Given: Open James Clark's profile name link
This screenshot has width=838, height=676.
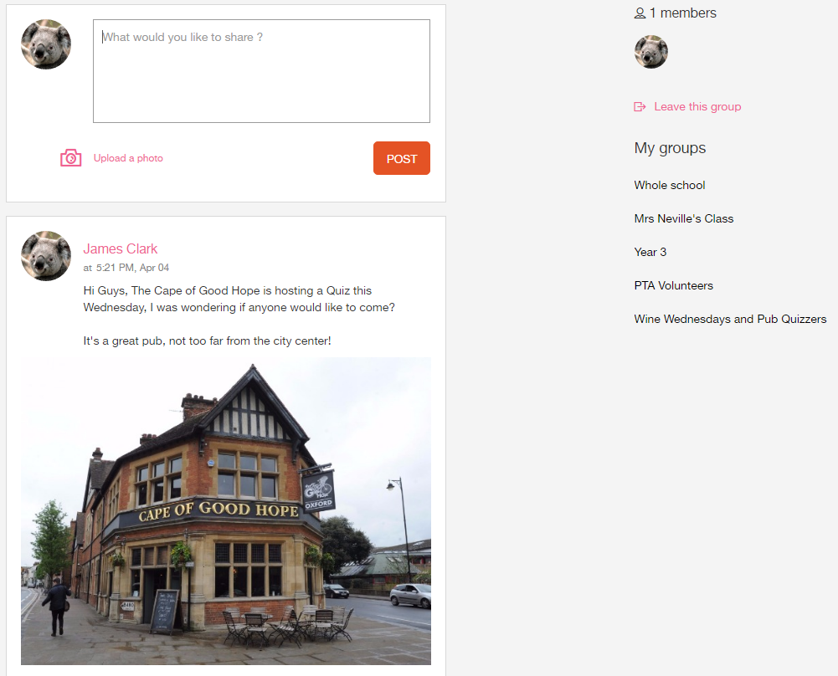Looking at the screenshot, I should tap(121, 248).
